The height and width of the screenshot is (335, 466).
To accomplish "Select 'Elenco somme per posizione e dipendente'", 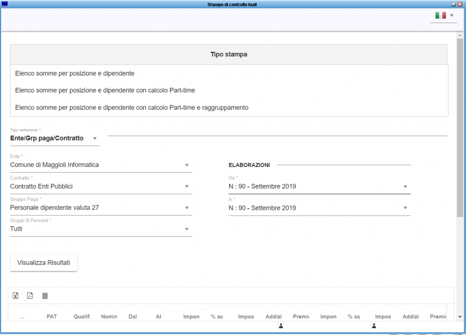I will [75, 74].
